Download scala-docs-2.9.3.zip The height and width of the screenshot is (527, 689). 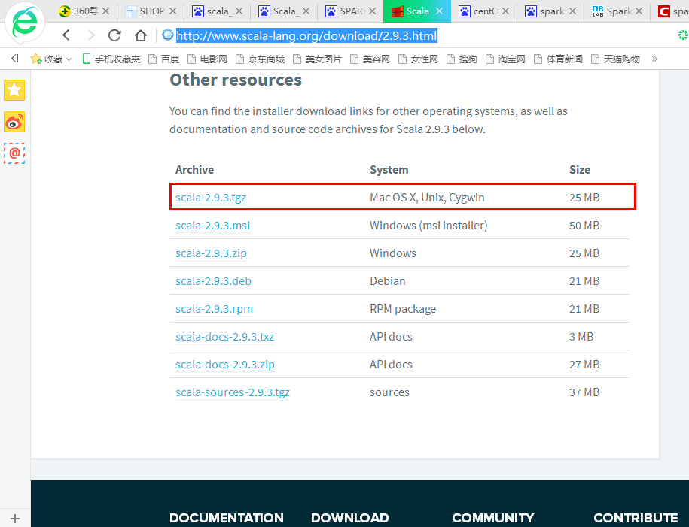pyautogui.click(x=225, y=365)
